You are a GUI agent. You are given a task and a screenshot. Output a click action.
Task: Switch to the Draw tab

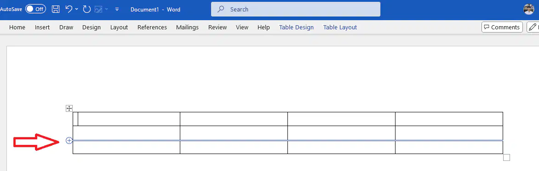point(66,28)
